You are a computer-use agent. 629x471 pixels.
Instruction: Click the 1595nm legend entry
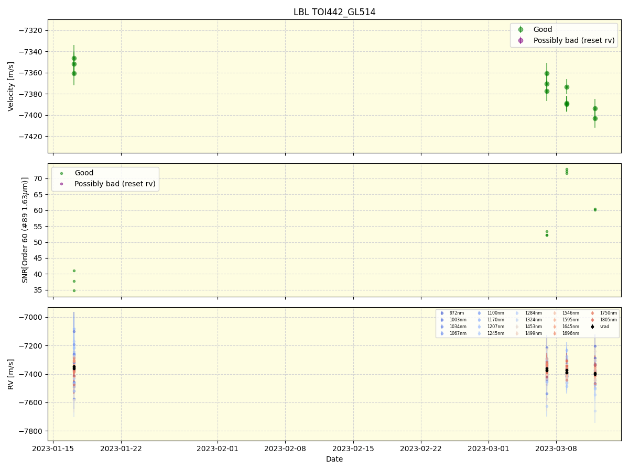point(566,320)
